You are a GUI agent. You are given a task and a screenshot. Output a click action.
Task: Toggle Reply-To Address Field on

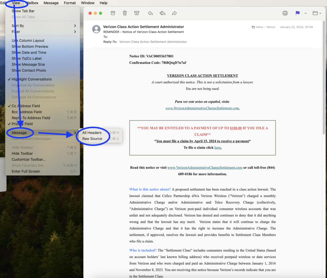[42, 118]
